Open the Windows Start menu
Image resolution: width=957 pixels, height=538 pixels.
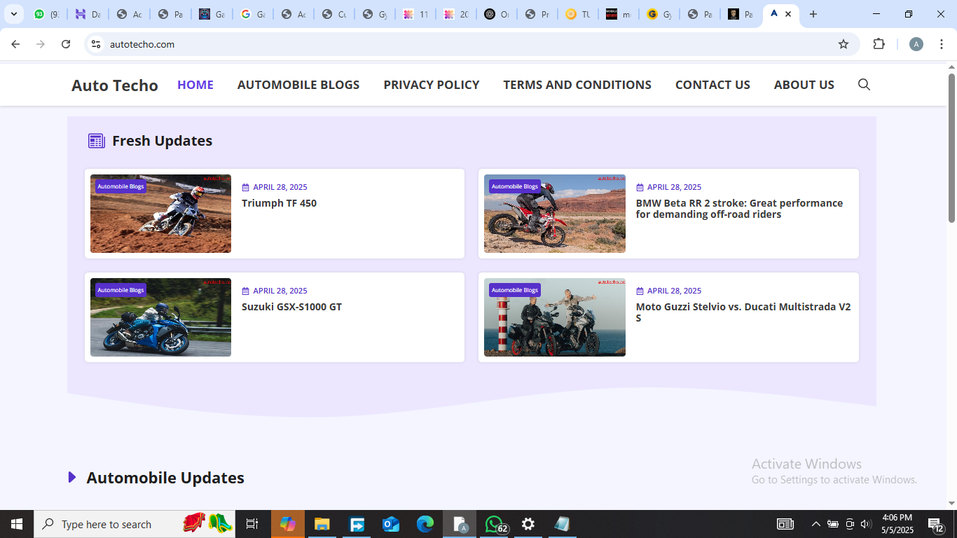17,524
